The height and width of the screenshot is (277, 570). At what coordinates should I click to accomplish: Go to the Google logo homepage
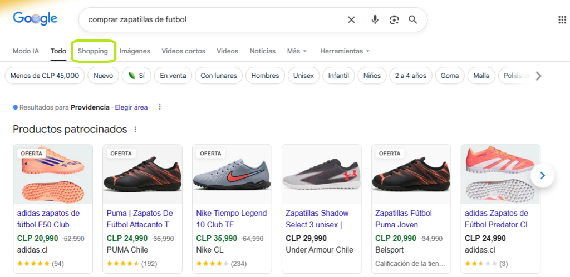35,19
